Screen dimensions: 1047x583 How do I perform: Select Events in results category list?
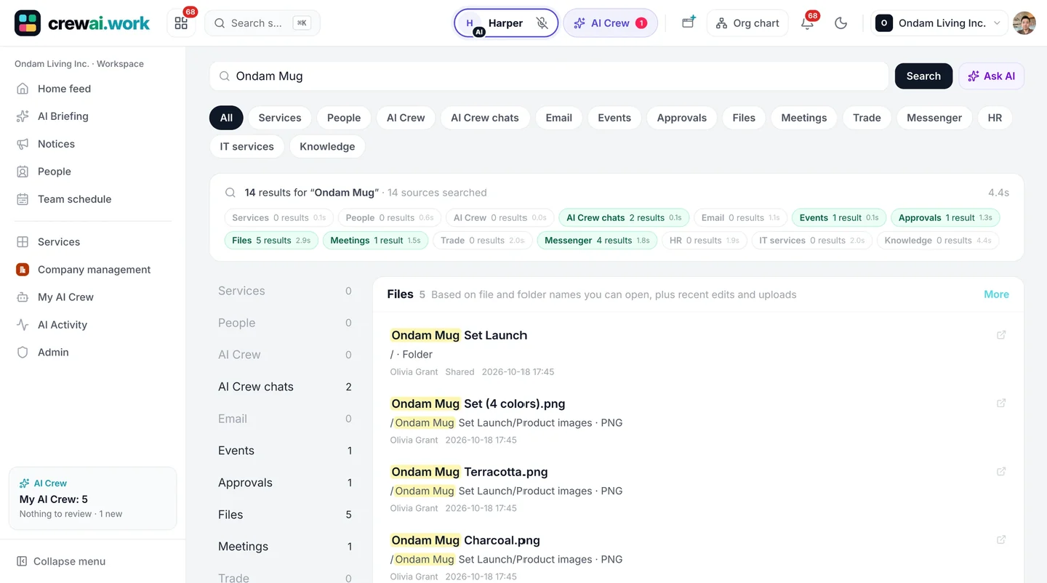point(285,451)
